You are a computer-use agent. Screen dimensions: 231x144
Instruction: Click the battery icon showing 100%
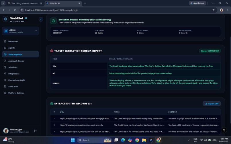[212, 140]
